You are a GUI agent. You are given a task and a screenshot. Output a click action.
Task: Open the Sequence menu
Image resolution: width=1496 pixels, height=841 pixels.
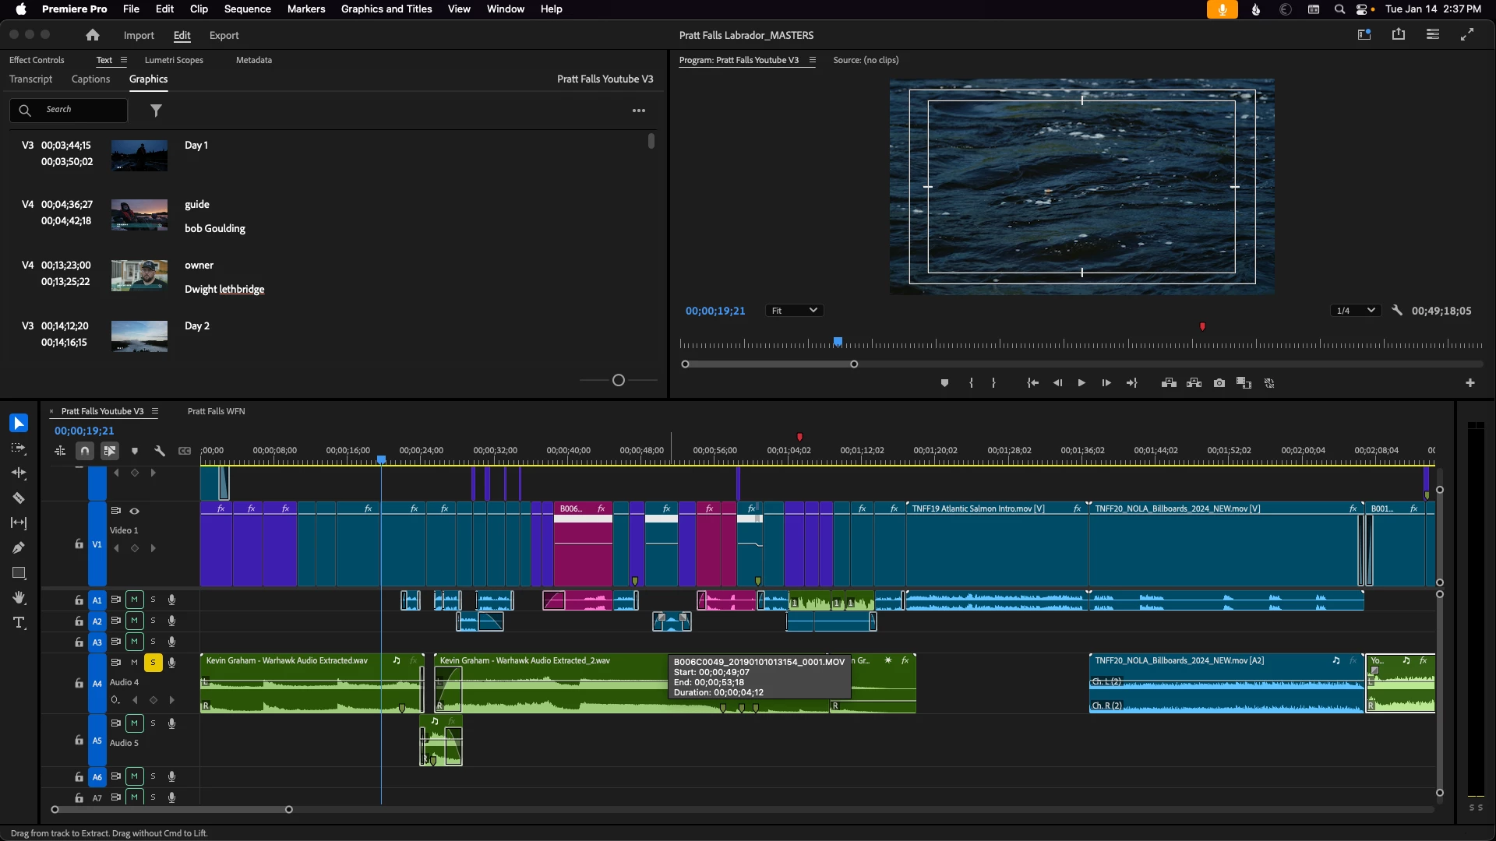click(x=247, y=9)
